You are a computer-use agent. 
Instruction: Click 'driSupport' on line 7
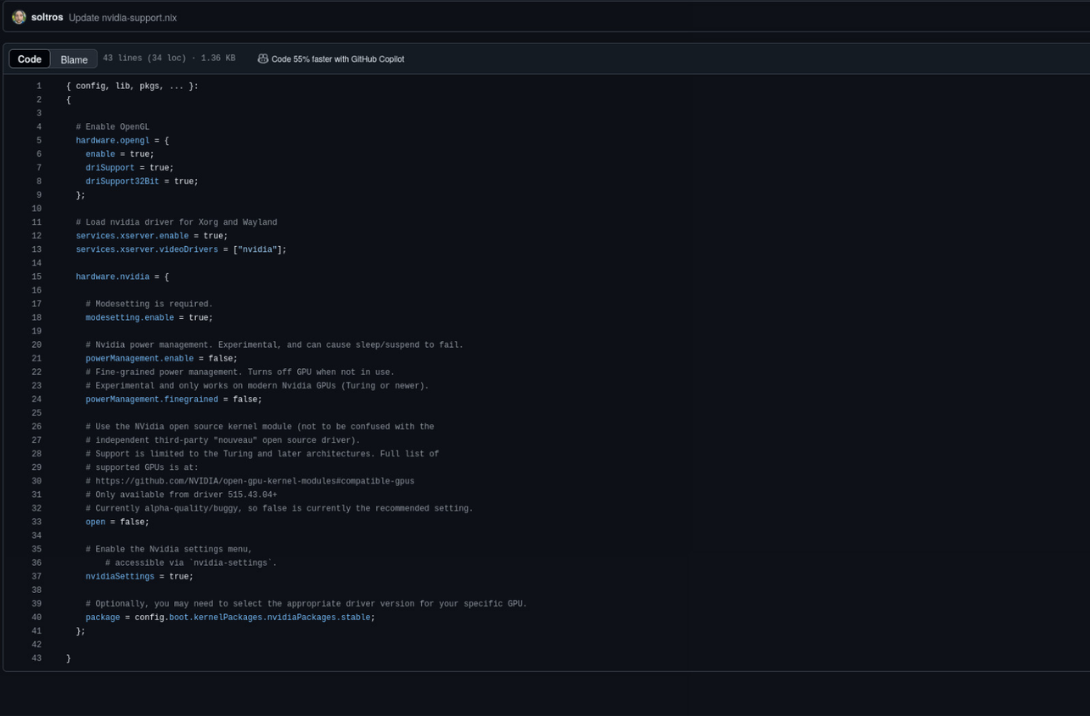point(110,168)
